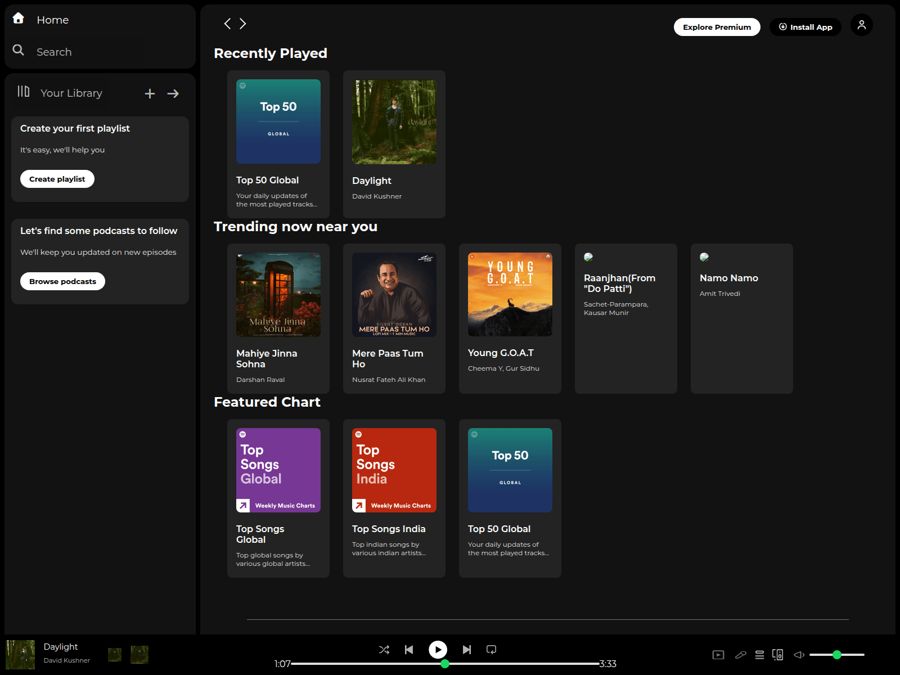Click smaller thumbnail beside David Kushner
The width and height of the screenshot is (900, 675).
115,655
